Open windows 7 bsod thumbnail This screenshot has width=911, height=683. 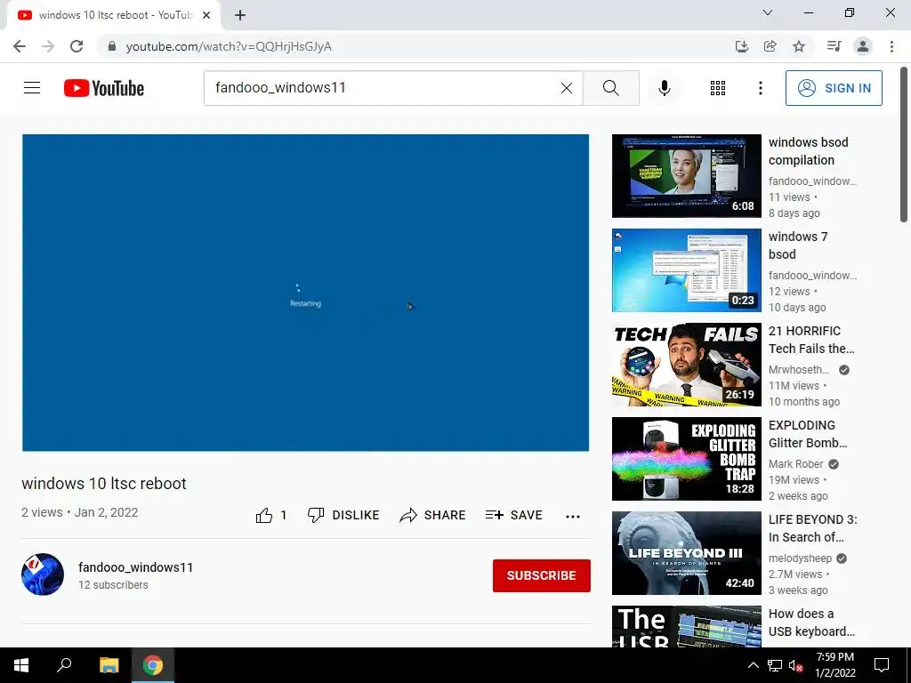tap(686, 270)
